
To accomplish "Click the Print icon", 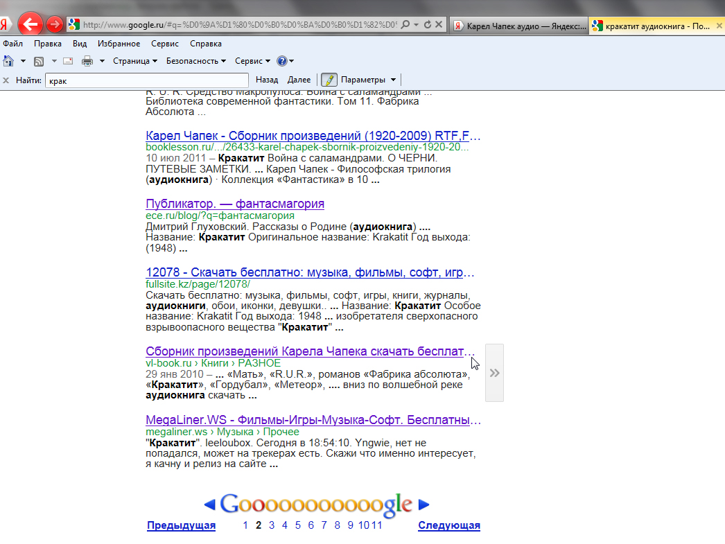I will (87, 61).
